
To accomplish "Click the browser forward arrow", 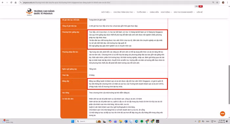I will 7,3.
